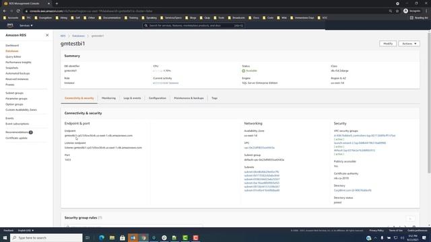The height and width of the screenshot is (242, 431).
Task: Switch to Chrome from the taskbar
Action: click(x=143, y=237)
